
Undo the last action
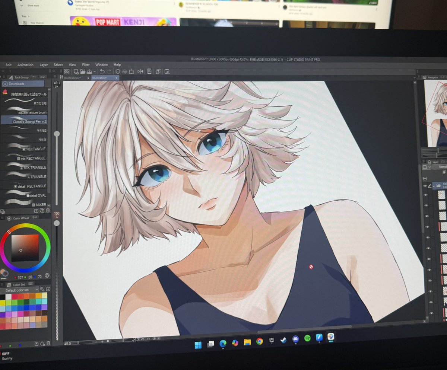coord(102,71)
